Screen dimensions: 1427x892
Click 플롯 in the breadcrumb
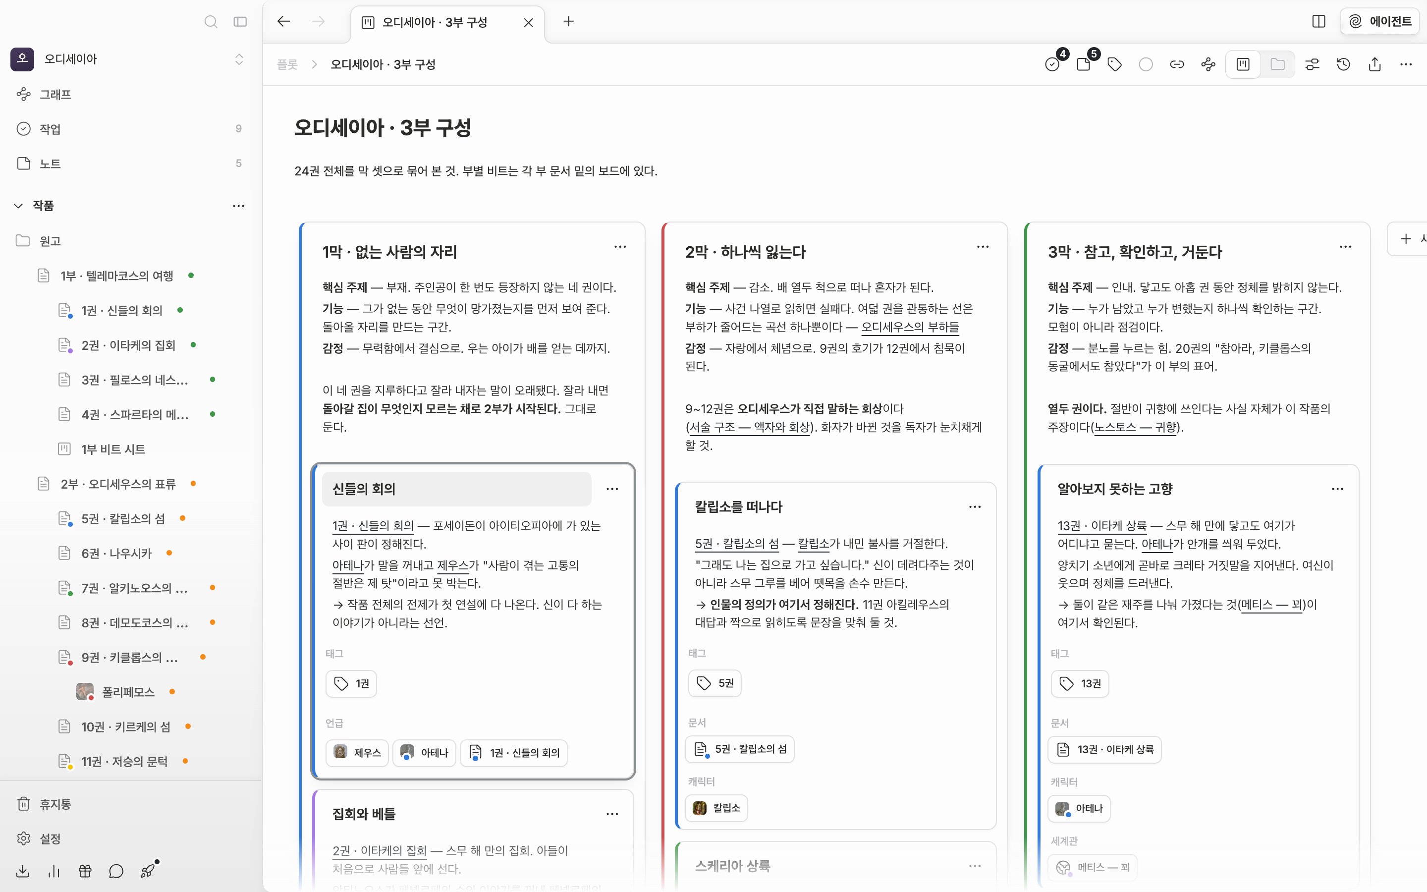(x=287, y=64)
